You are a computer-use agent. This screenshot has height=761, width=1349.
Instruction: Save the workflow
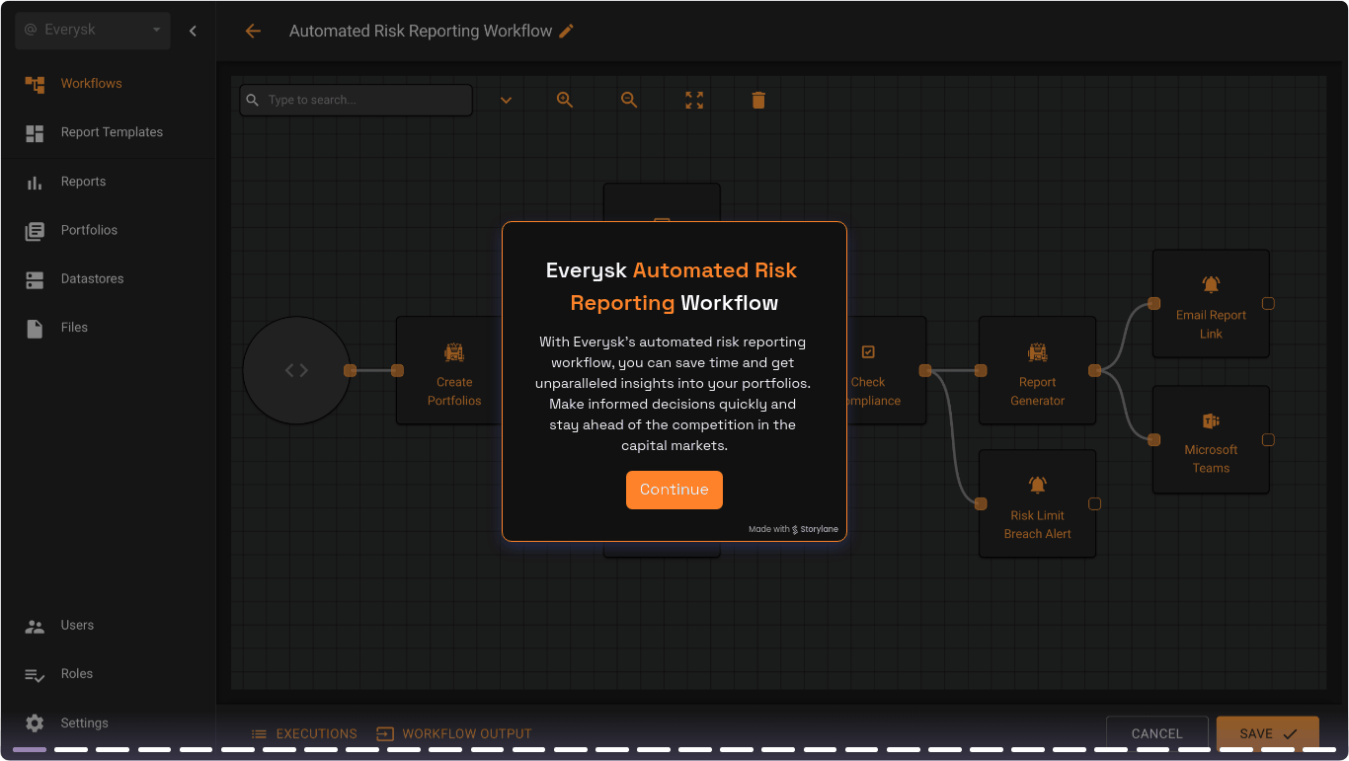1268,733
